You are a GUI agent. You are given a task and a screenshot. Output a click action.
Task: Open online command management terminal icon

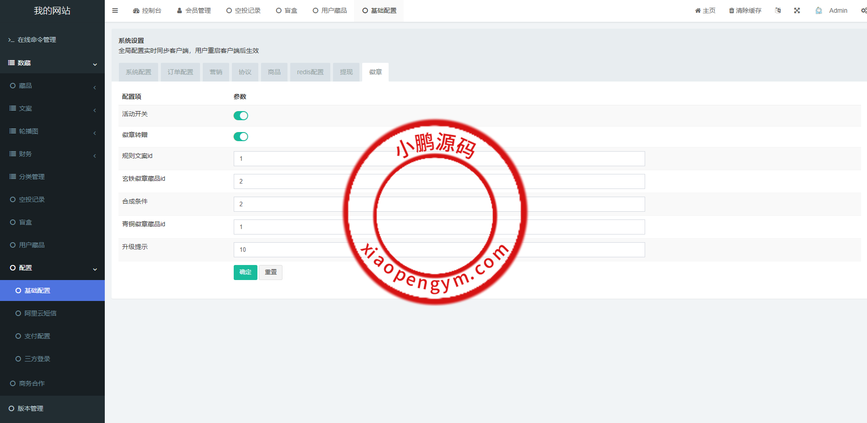(11, 40)
